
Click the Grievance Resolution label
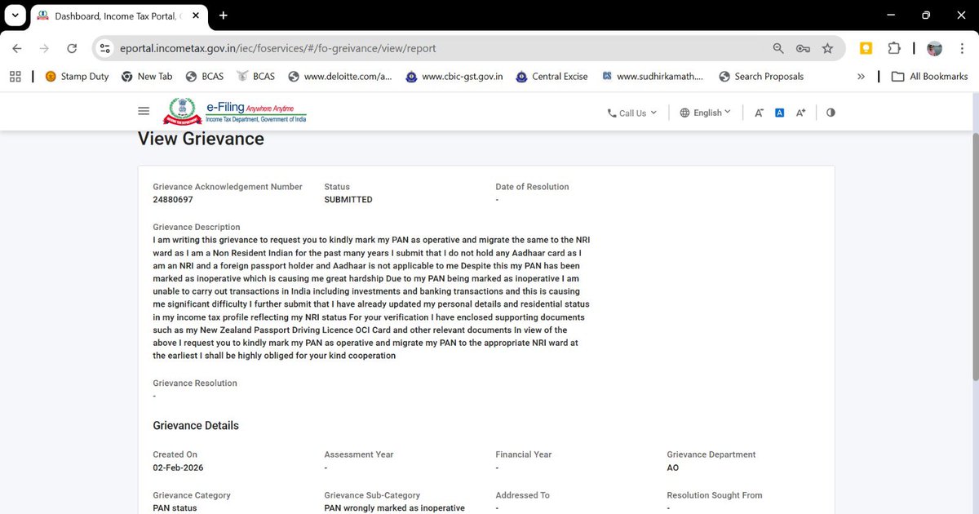click(x=195, y=383)
